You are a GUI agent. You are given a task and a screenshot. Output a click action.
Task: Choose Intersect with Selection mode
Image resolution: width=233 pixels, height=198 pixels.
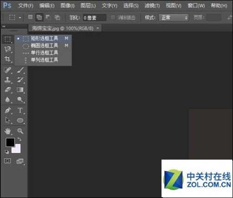click(x=57, y=17)
